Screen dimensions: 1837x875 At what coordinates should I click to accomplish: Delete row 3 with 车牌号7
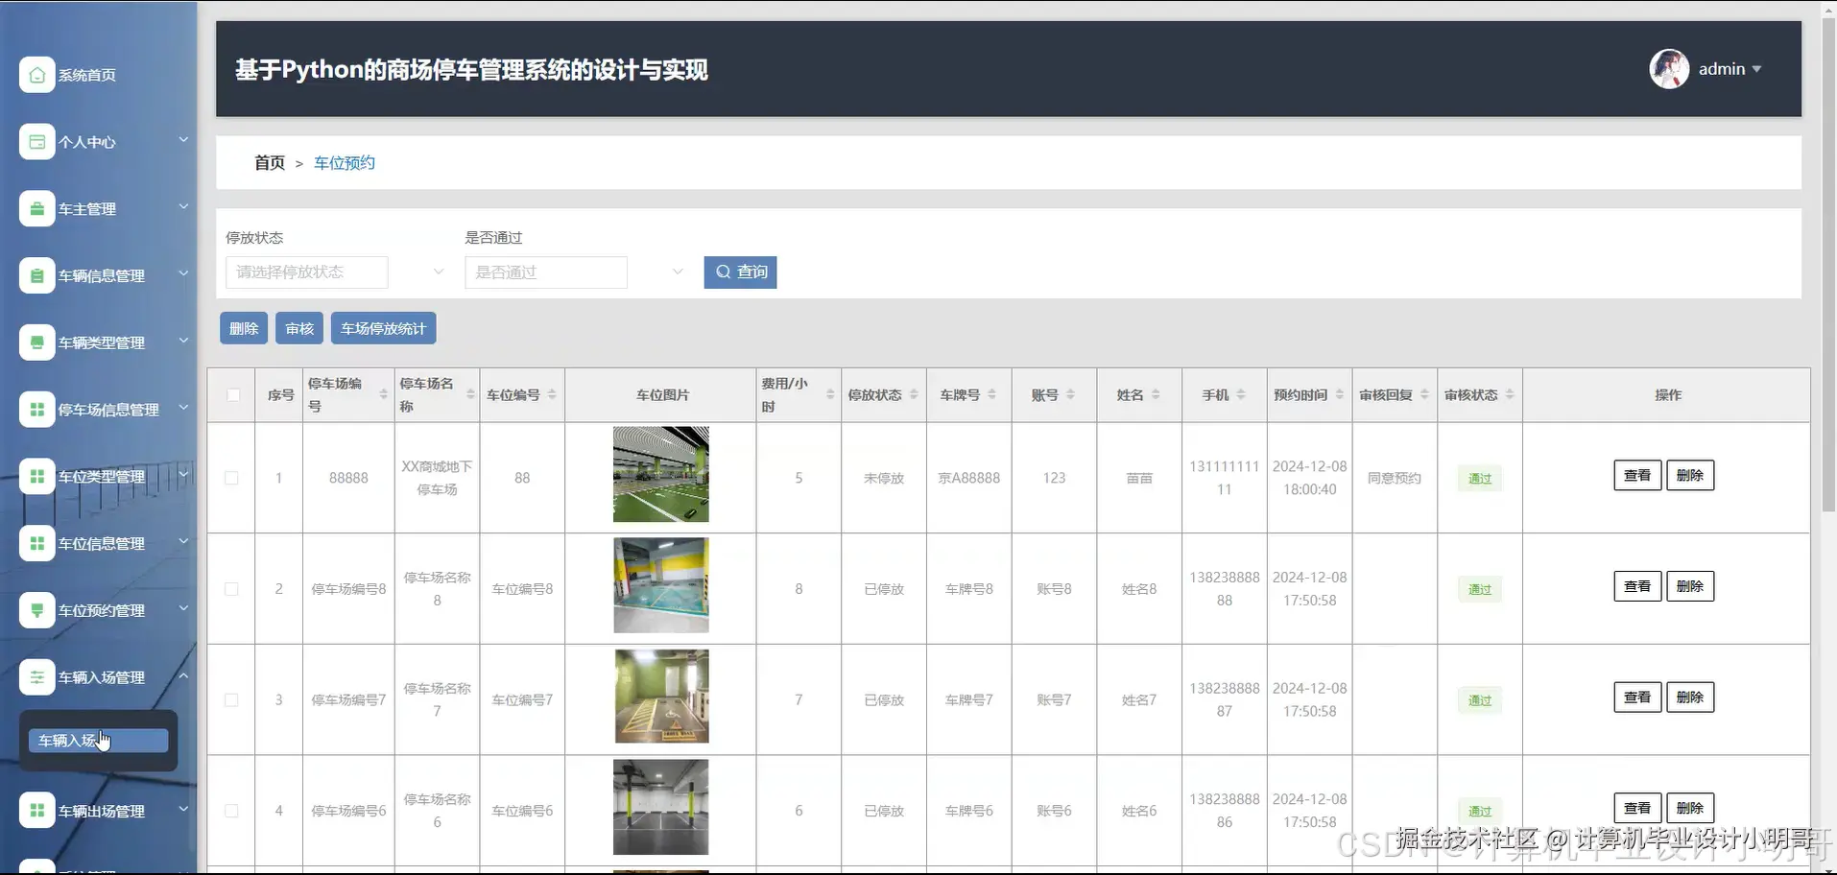(x=1690, y=698)
